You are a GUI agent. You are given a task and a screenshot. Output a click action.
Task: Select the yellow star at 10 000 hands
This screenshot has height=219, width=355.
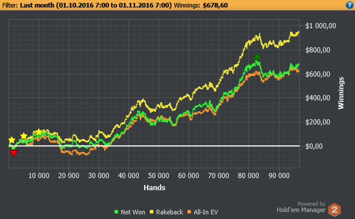(x=39, y=132)
